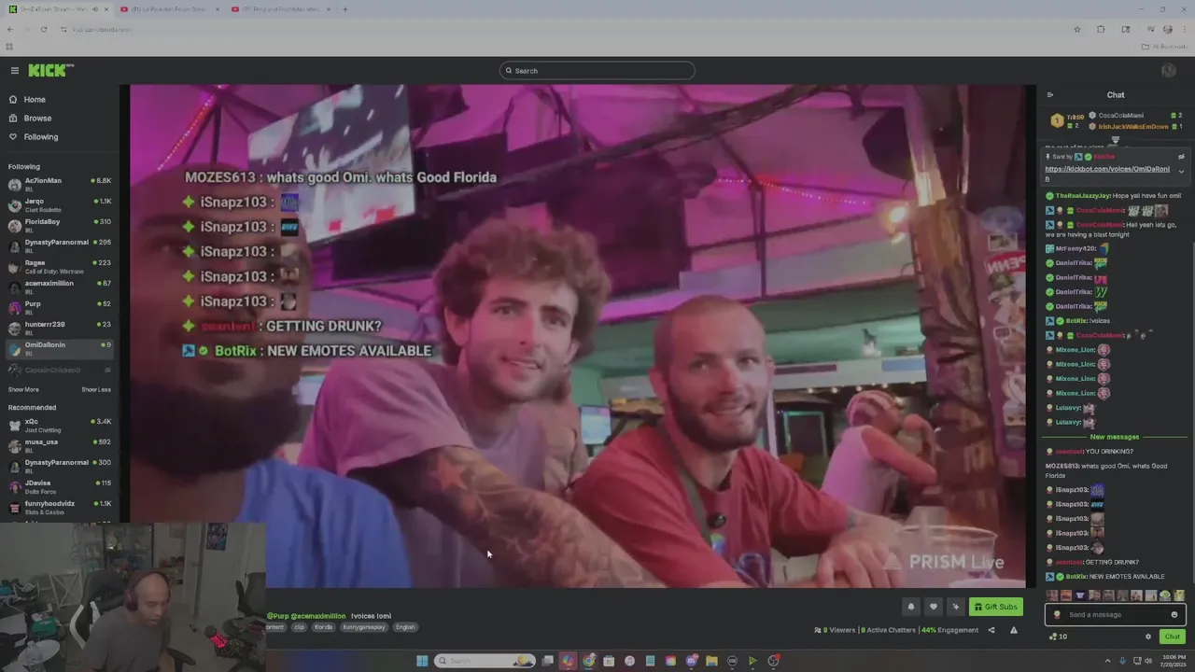Click the Kick logo
This screenshot has height=672, width=1195.
pos(49,70)
